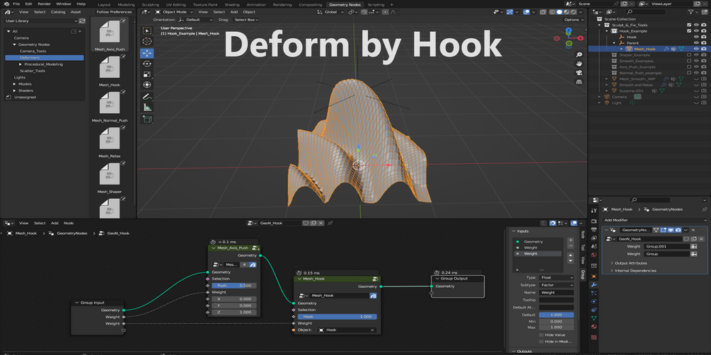Toggle the camera view gizmo
This screenshot has width=711, height=355.
(x=579, y=73)
